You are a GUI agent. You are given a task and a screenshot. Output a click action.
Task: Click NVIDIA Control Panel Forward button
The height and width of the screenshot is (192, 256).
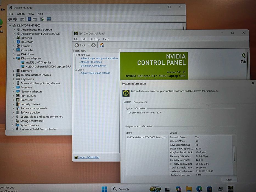click(x=93, y=45)
